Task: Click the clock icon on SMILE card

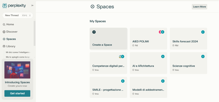Action: 93,94
